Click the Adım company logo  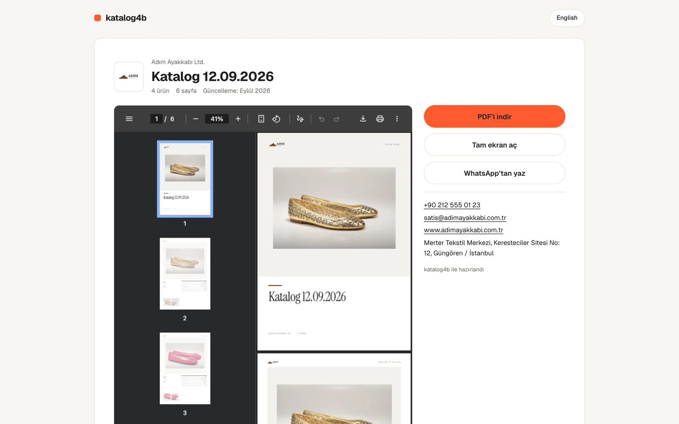point(129,77)
